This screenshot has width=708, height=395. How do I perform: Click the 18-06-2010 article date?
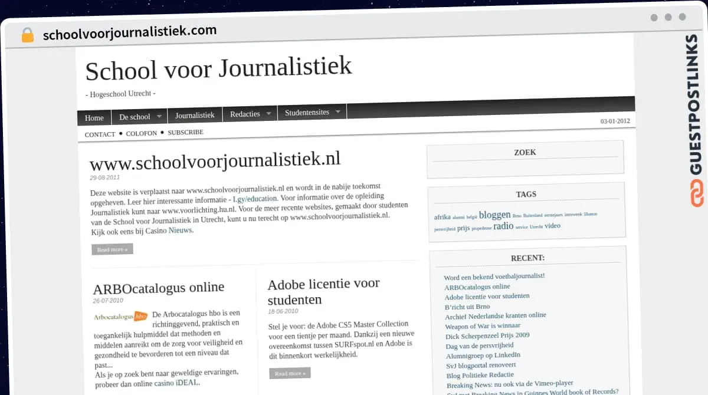283,311
